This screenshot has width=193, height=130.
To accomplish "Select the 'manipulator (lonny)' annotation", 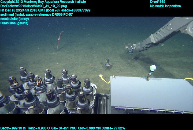I will [15, 19].
